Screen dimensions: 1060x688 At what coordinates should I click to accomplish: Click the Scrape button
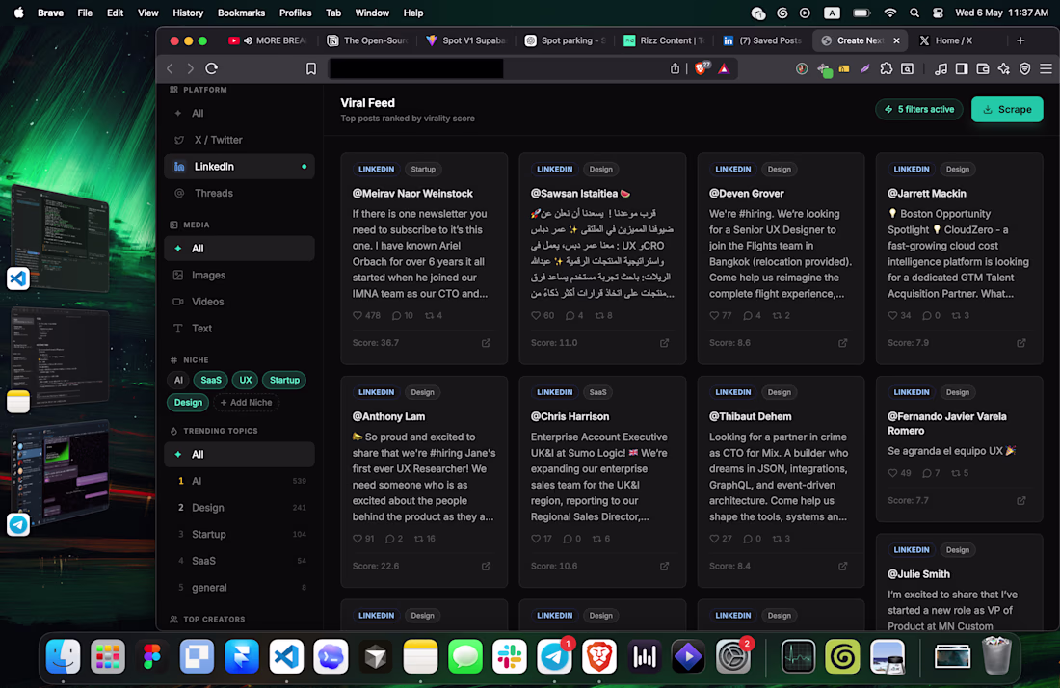coord(1007,110)
